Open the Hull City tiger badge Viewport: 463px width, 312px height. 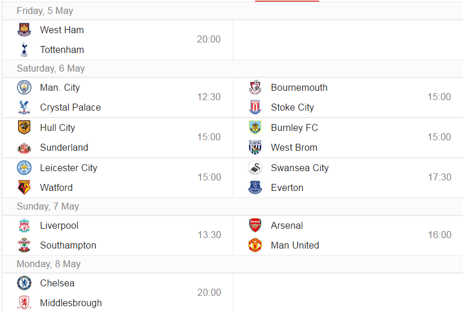pos(24,127)
